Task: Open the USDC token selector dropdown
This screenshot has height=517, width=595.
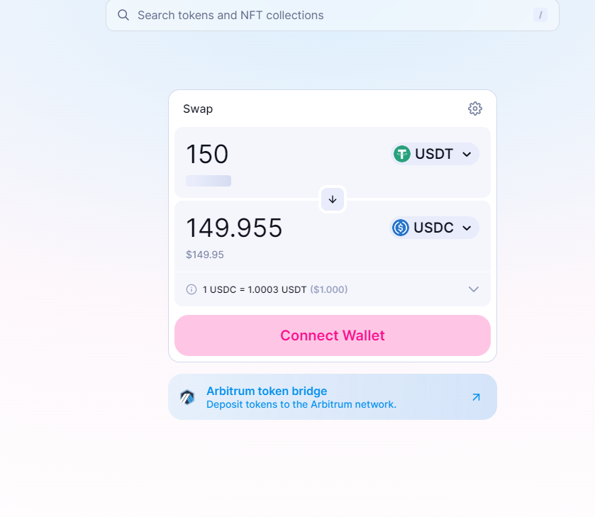Action: [434, 228]
